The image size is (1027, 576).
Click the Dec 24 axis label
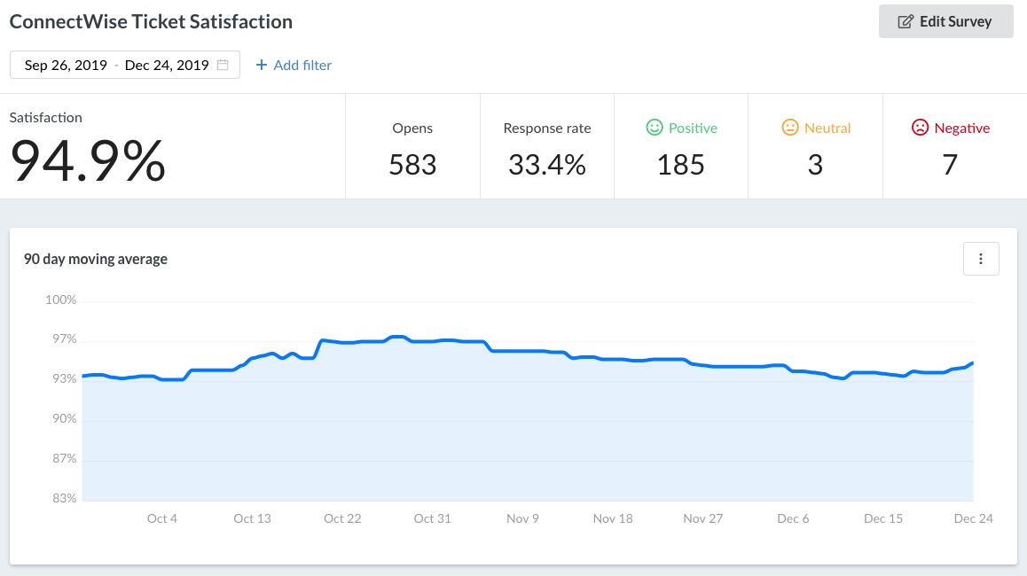[973, 518]
